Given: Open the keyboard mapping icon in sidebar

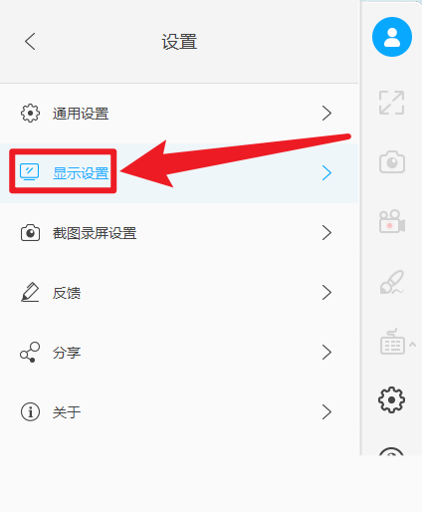Looking at the screenshot, I should click(x=392, y=342).
